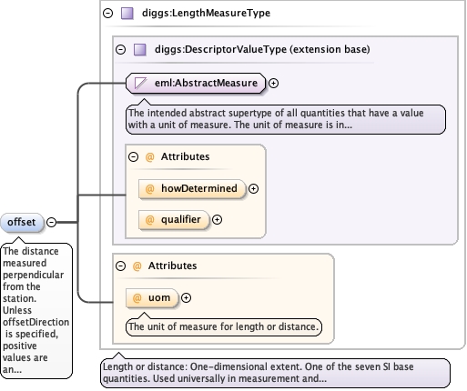467x391 pixels.
Task: Click the purple type icon beside diggs:DescriptorValueType
Action: [140, 49]
